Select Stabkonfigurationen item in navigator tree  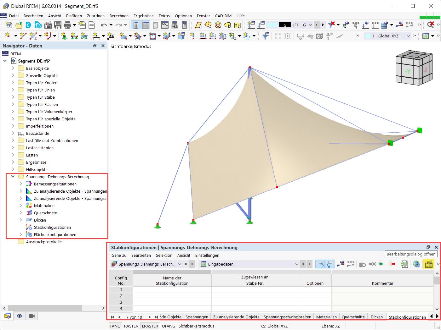tap(52, 227)
